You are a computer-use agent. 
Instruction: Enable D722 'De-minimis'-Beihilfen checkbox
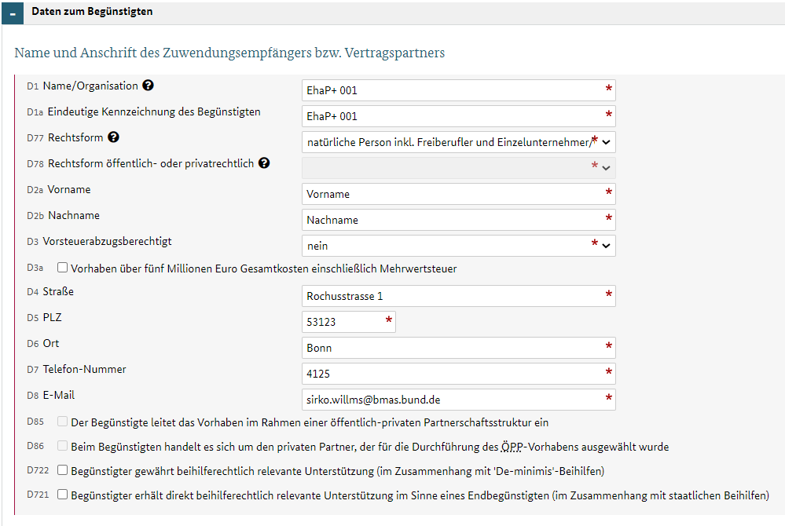click(x=63, y=470)
